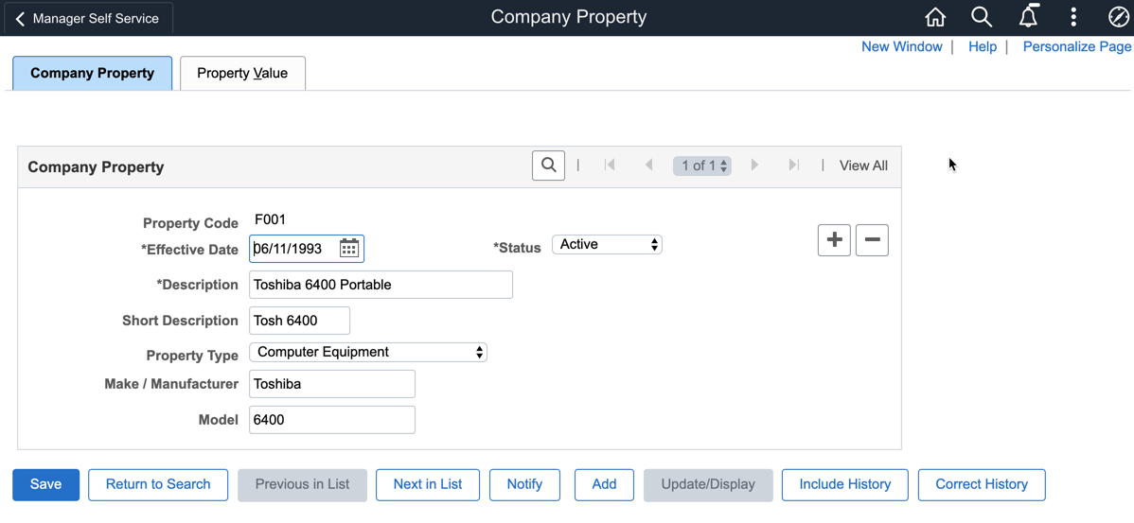The image size is (1134, 523).
Task: Open the Actions three-dot menu
Action: pos(1073,18)
